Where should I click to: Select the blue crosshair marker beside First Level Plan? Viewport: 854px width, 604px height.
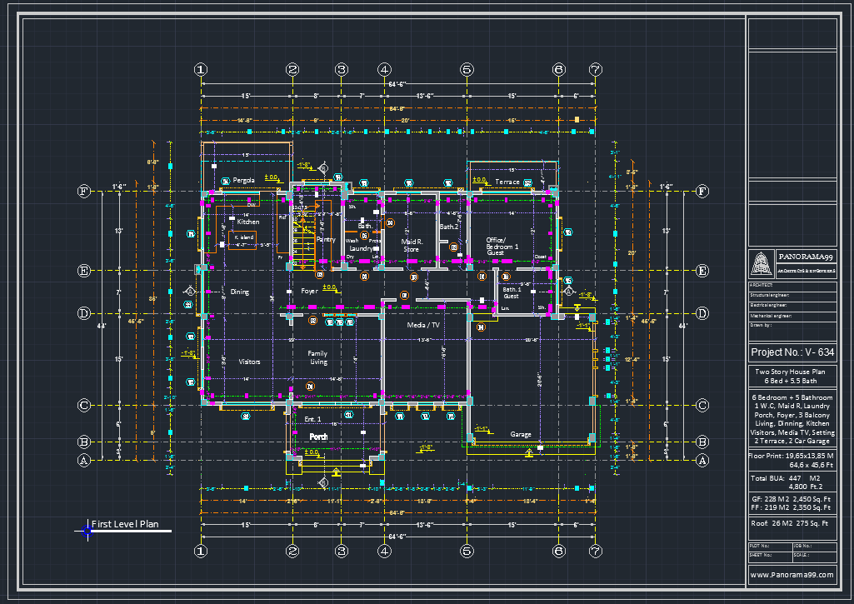tap(87, 531)
